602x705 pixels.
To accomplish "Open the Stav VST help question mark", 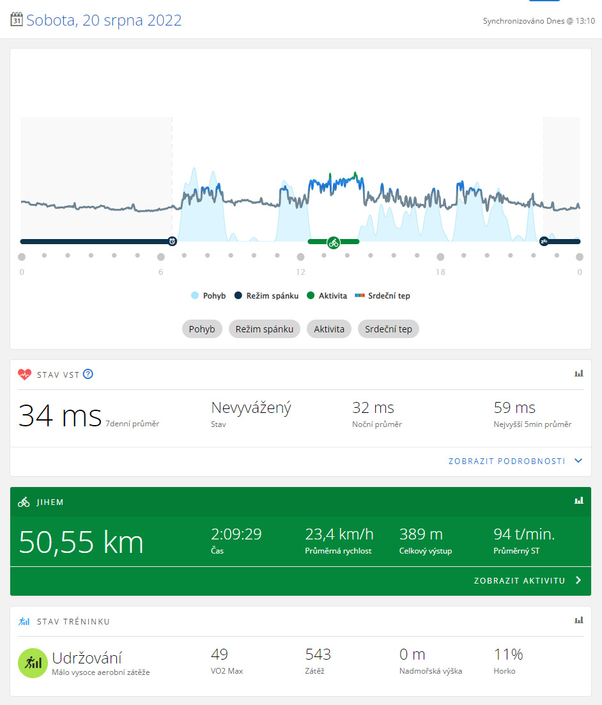I will (88, 375).
